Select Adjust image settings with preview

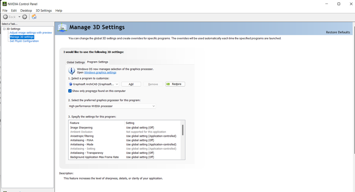(x=31, y=33)
